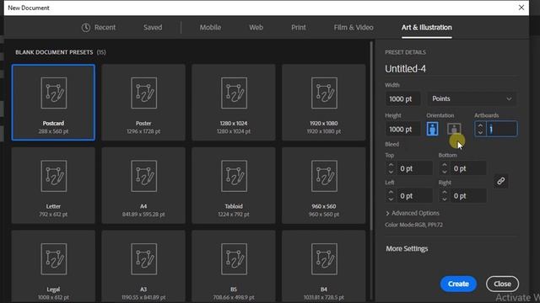Pick the 1920 x 1080 preset

[x=324, y=103]
